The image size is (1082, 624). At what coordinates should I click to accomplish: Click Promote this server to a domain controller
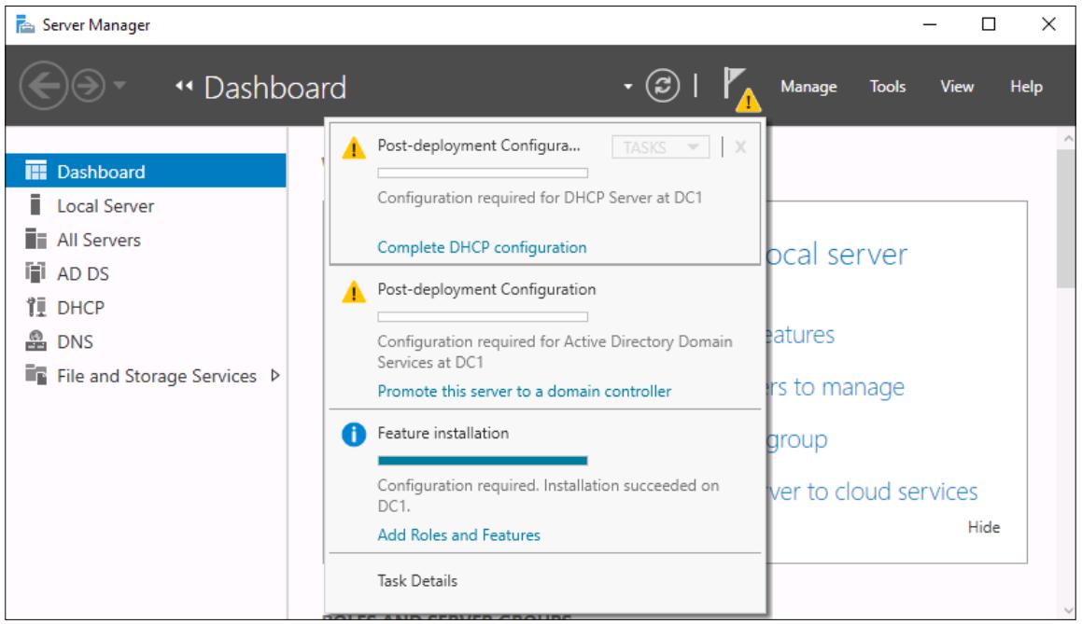tap(524, 392)
